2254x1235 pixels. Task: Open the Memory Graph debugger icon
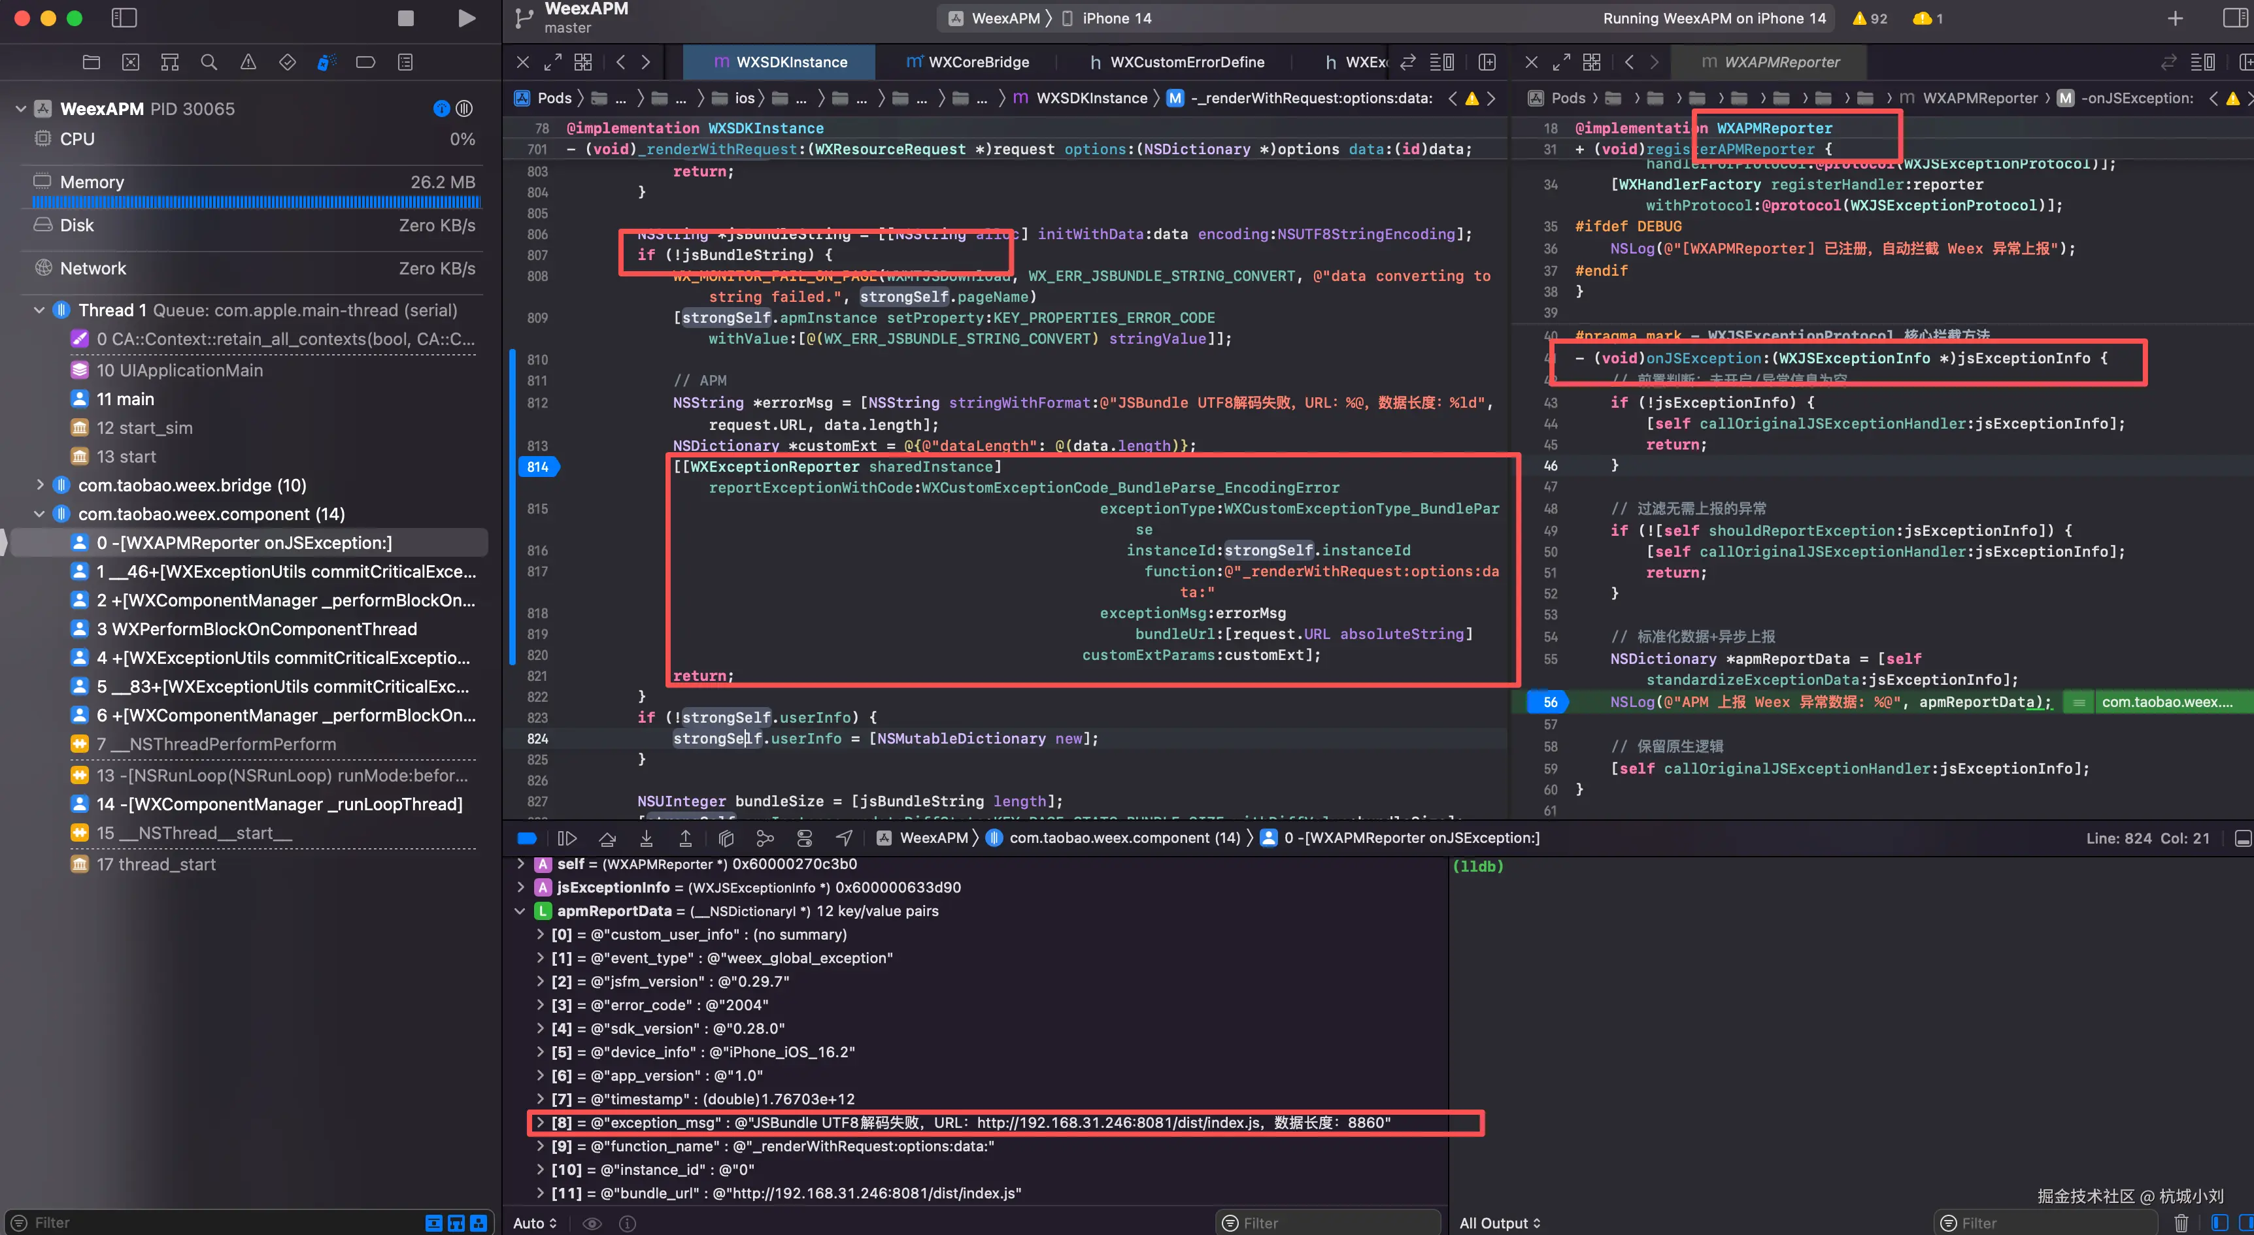[765, 838]
